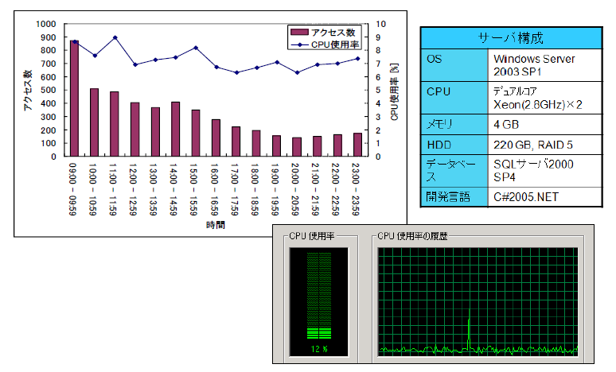Image resolution: width=616 pixels, height=372 pixels.
Task: Click the CPU 使用率 group label
Action: 311,236
